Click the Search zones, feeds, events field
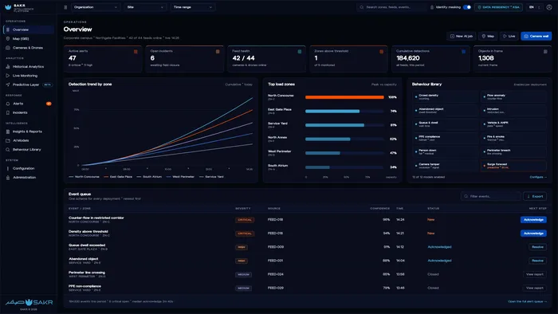 point(391,7)
